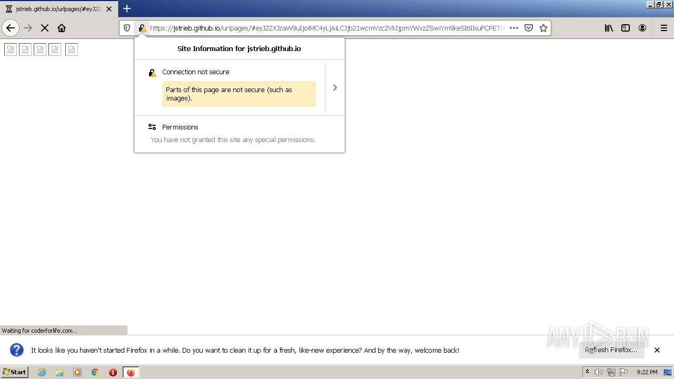Screen dimensions: 674x379
Task: Save page to Pocket
Action: pos(529,28)
